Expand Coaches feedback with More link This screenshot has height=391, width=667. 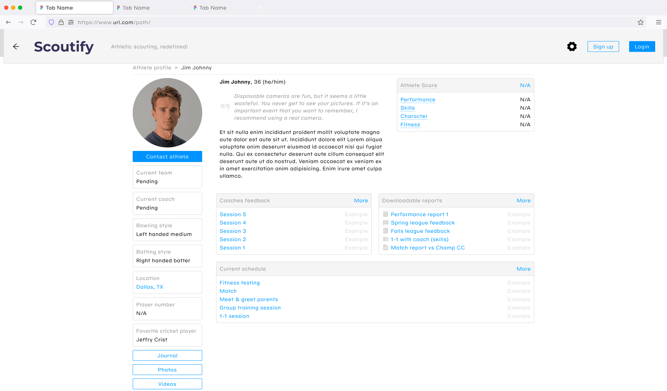pyautogui.click(x=361, y=201)
